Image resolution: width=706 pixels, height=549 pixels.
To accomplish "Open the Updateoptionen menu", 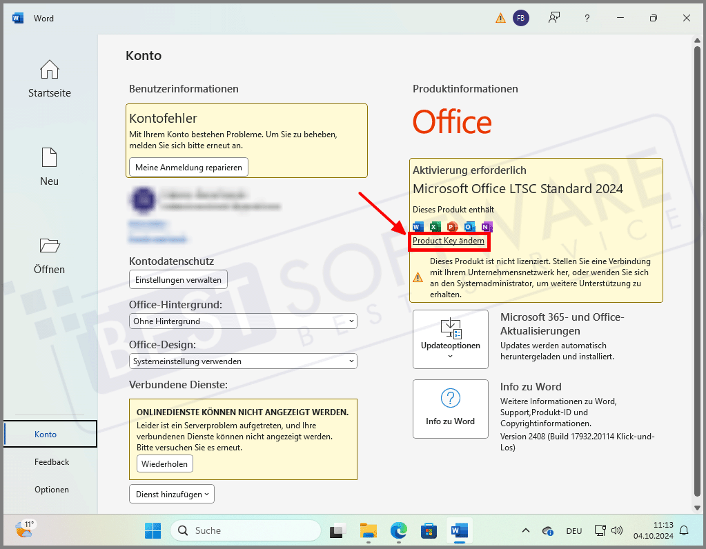I will [451, 339].
